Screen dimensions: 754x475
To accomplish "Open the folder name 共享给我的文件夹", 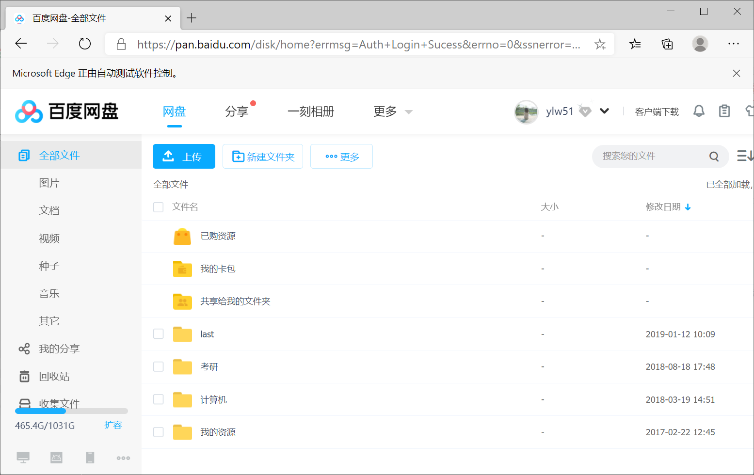I will 235,301.
